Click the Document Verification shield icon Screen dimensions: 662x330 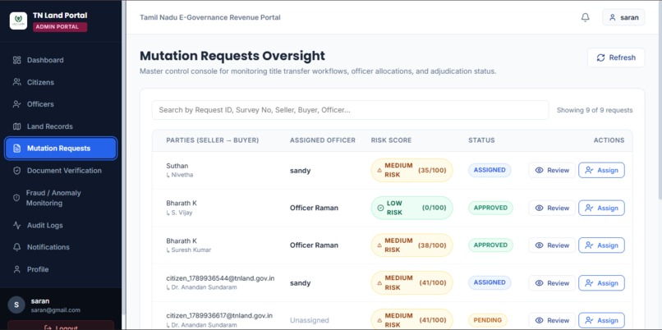pyautogui.click(x=17, y=171)
